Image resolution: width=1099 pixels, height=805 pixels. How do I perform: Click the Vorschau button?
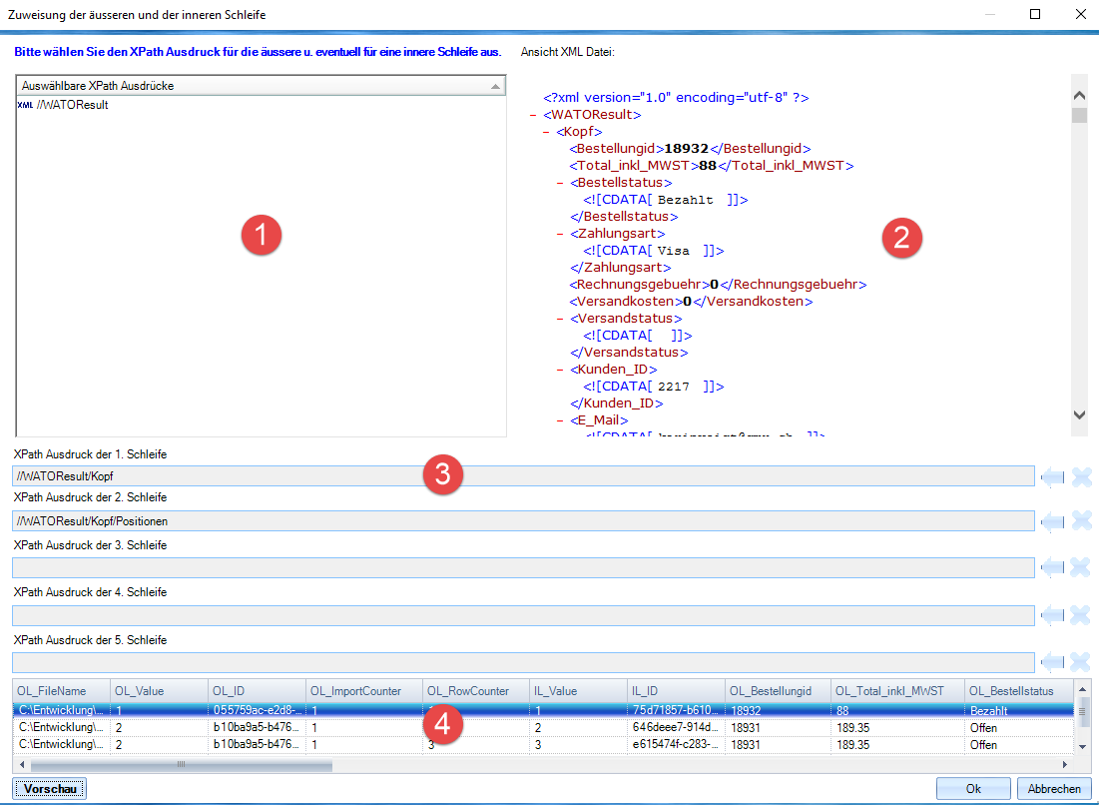50,789
